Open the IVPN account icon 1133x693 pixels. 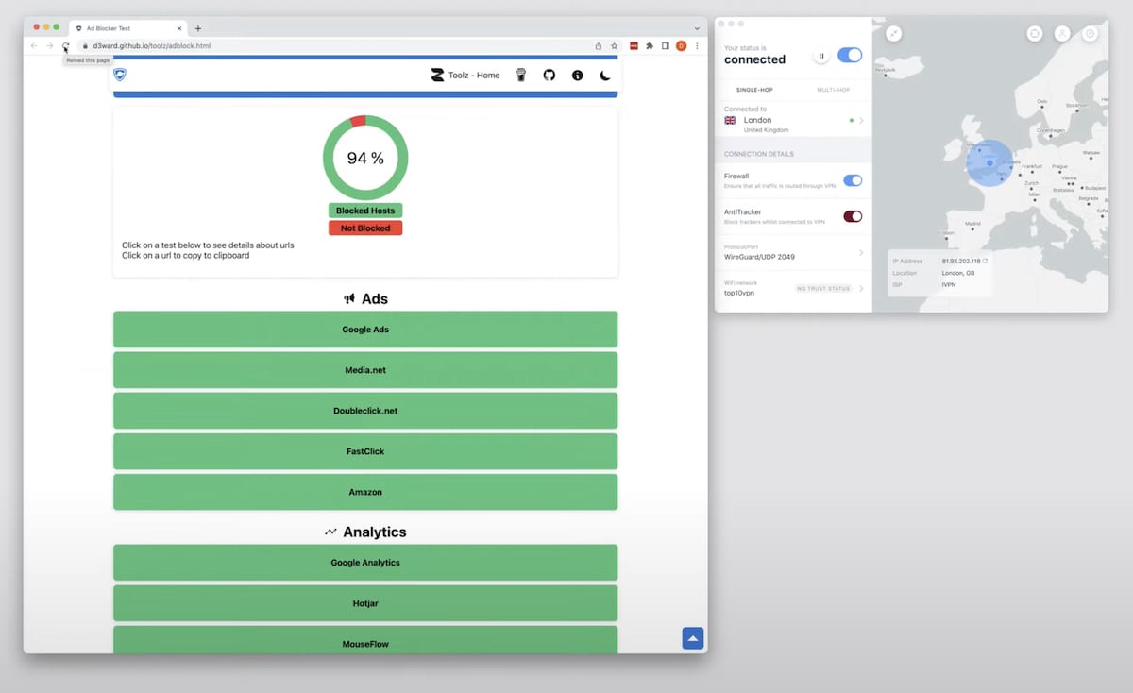point(1062,33)
